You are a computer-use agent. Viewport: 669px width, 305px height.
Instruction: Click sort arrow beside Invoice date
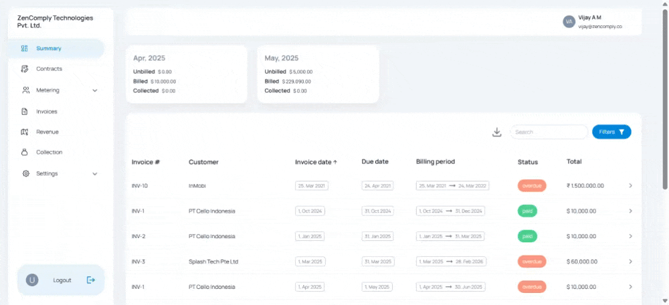335,162
